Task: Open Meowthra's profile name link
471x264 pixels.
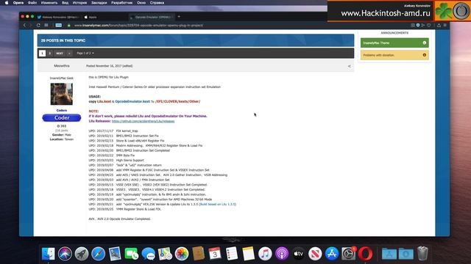Action: [62, 66]
